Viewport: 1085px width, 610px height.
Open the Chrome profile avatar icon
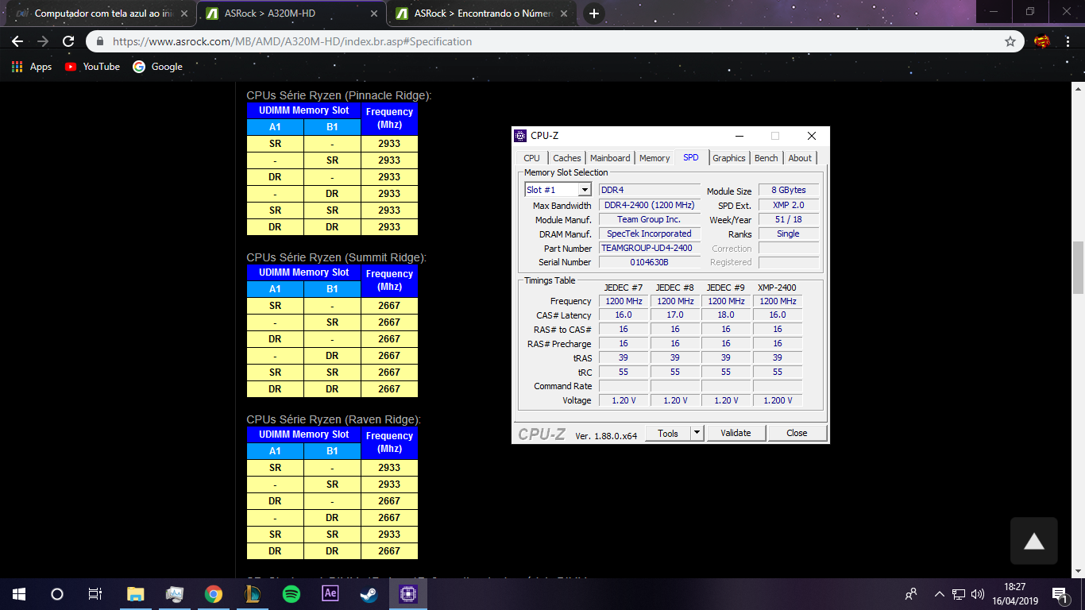click(1041, 41)
